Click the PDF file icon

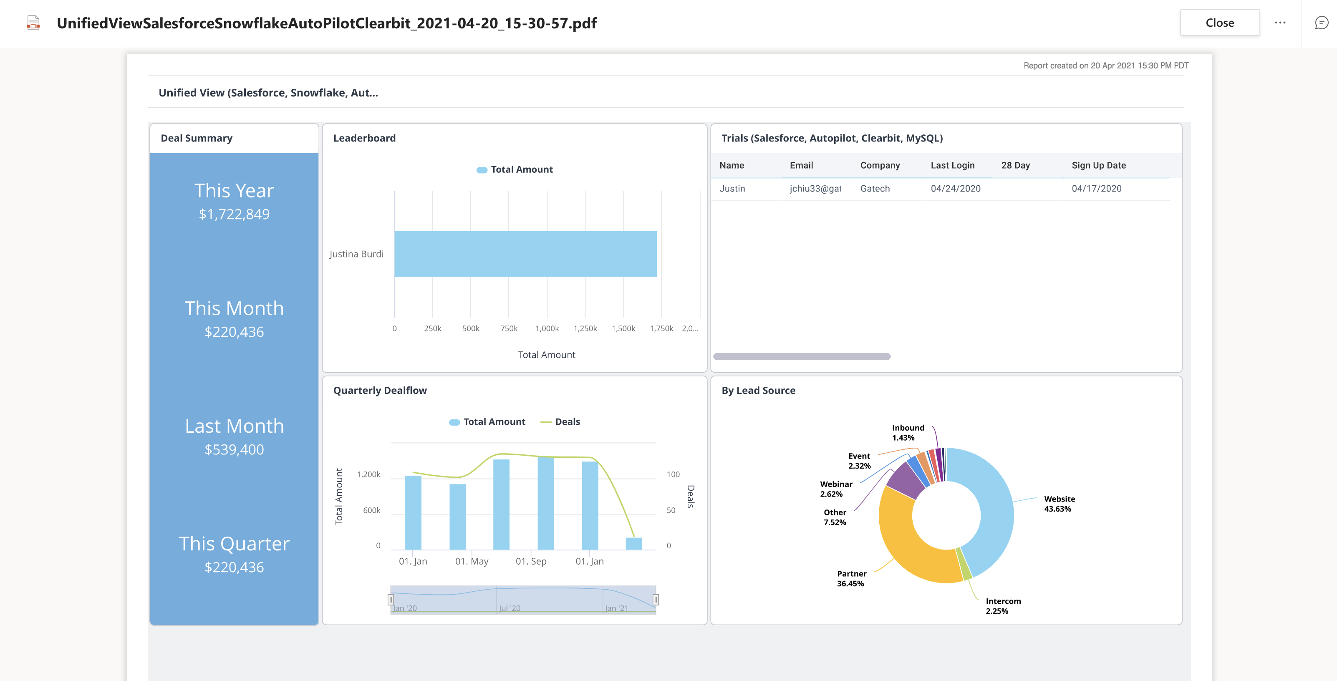(x=33, y=23)
